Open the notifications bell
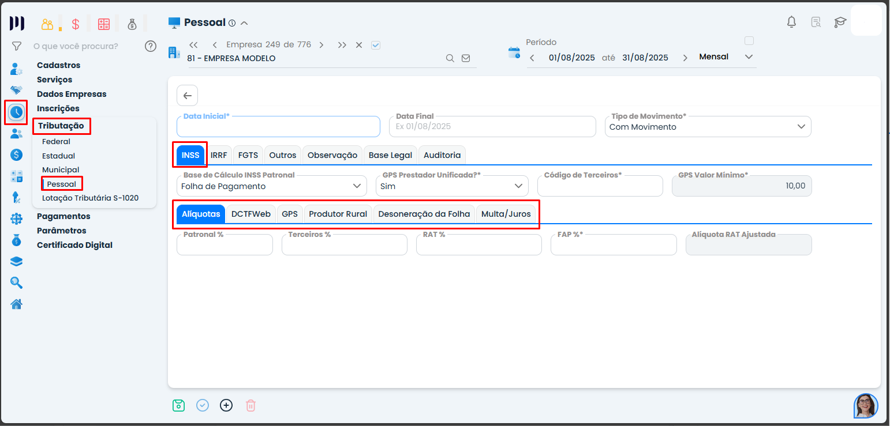Screen dimensions: 890x426 tap(791, 22)
